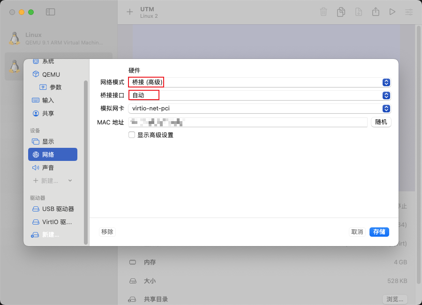Click the trash icon to delete VM
Image resolution: width=422 pixels, height=305 pixels.
tap(324, 12)
